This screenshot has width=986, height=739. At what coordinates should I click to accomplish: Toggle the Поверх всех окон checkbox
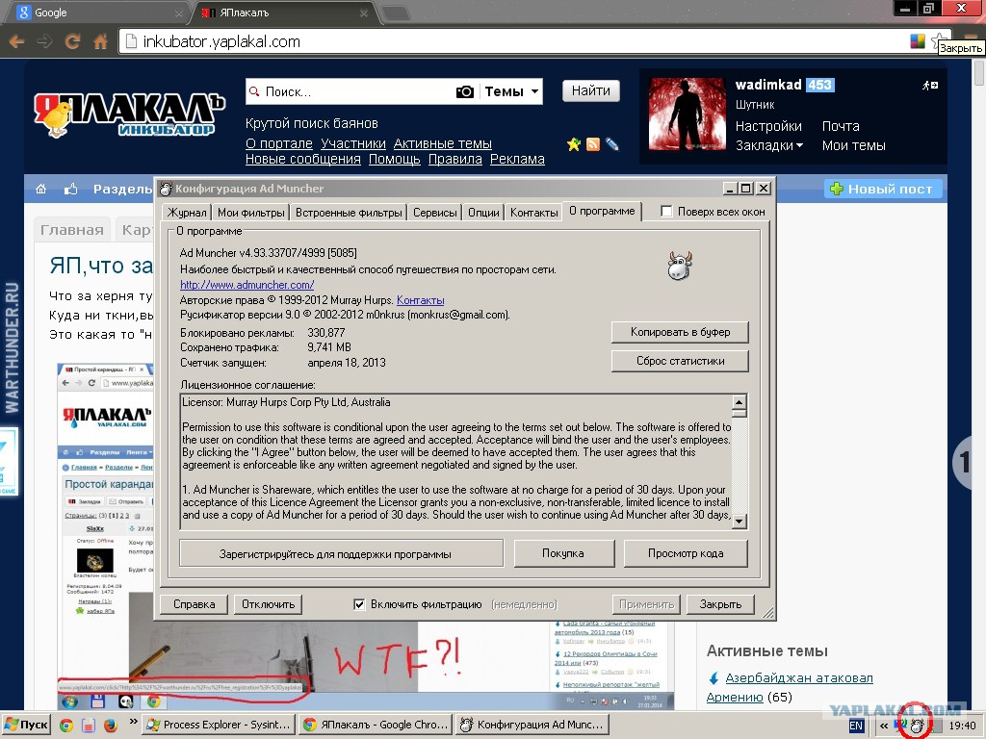click(x=666, y=211)
